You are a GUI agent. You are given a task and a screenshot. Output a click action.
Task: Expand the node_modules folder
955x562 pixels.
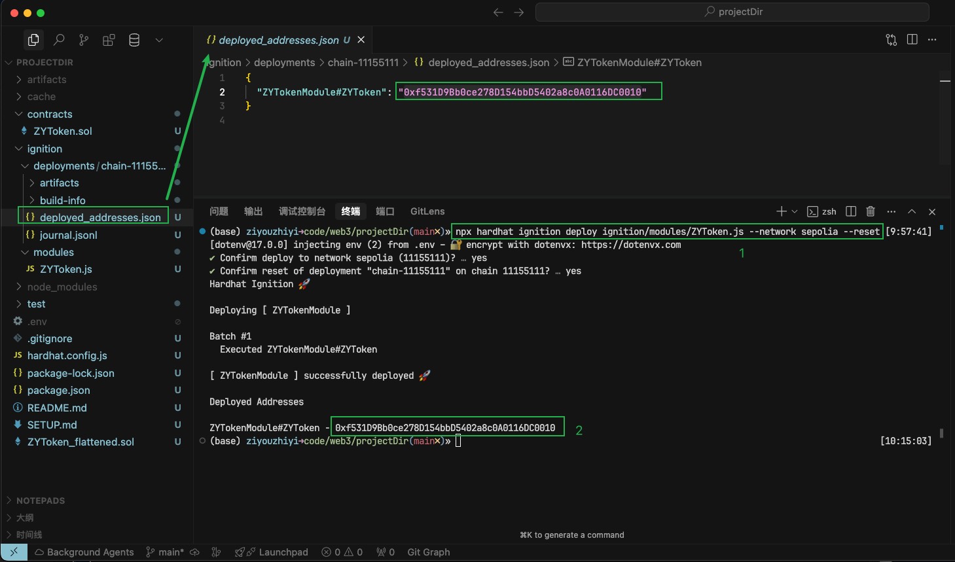(x=62, y=287)
